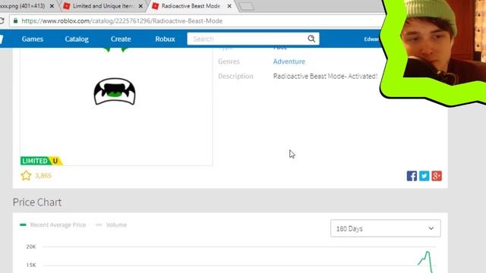Close the Radioactive Beast Mode tab

click(x=229, y=6)
